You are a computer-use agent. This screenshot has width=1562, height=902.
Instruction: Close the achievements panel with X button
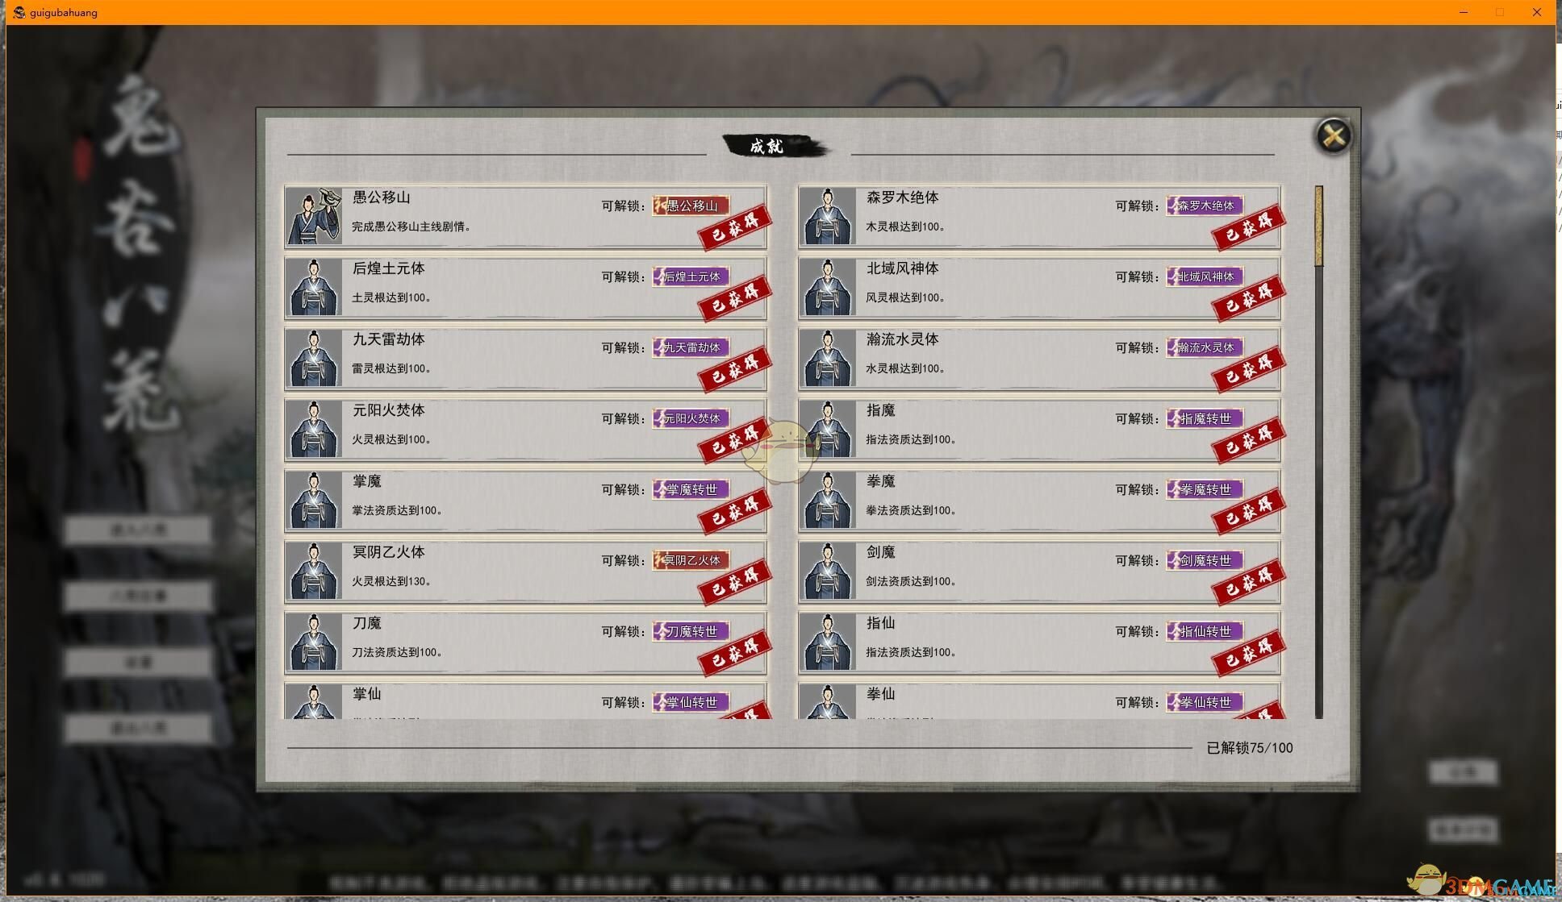1334,135
